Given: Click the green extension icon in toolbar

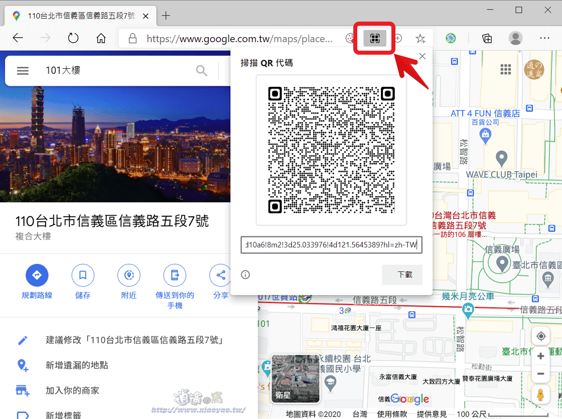Looking at the screenshot, I should pos(451,38).
